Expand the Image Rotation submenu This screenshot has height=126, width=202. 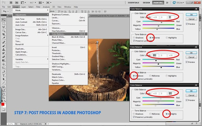[x=31, y=36]
